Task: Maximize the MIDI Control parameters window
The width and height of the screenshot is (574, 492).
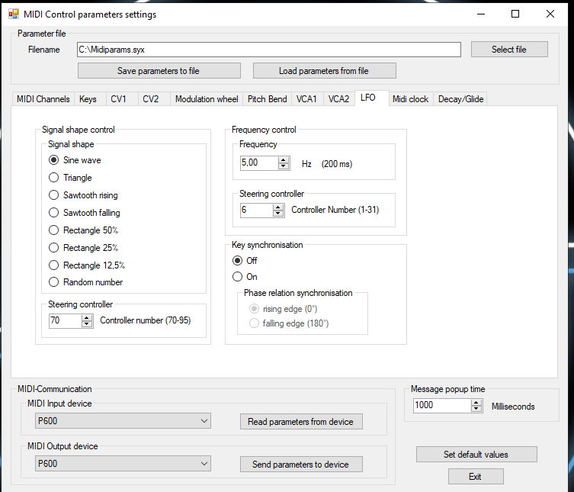Action: [x=515, y=14]
